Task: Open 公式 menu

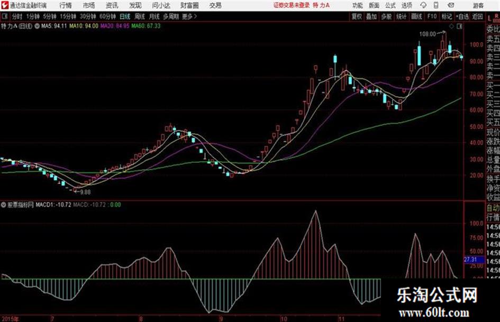Action: tap(390, 5)
